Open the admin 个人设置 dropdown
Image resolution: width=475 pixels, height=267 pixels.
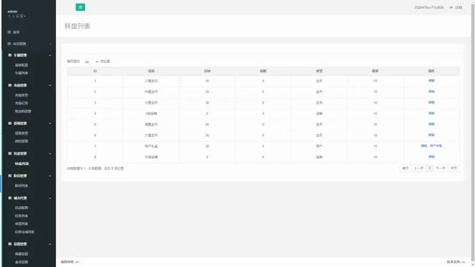coord(16,16)
